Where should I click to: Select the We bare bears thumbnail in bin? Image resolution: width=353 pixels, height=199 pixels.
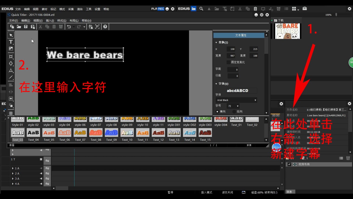[x=287, y=31]
